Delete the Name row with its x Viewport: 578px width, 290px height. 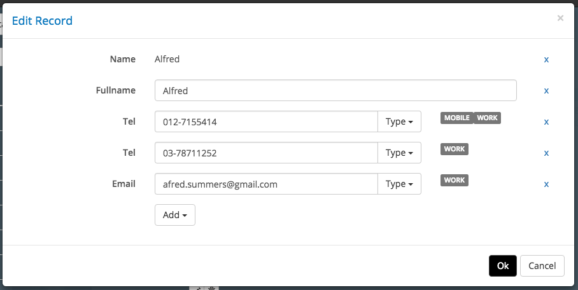pos(546,59)
